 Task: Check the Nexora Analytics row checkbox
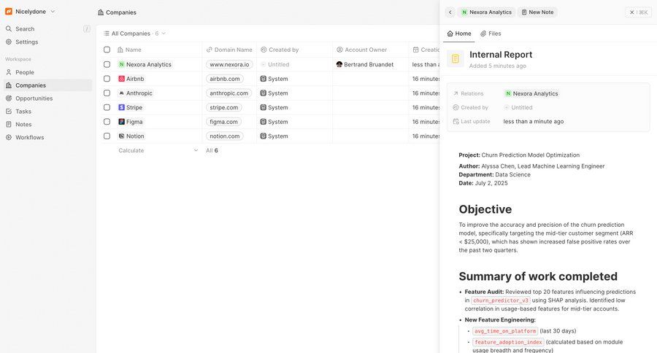pos(107,64)
